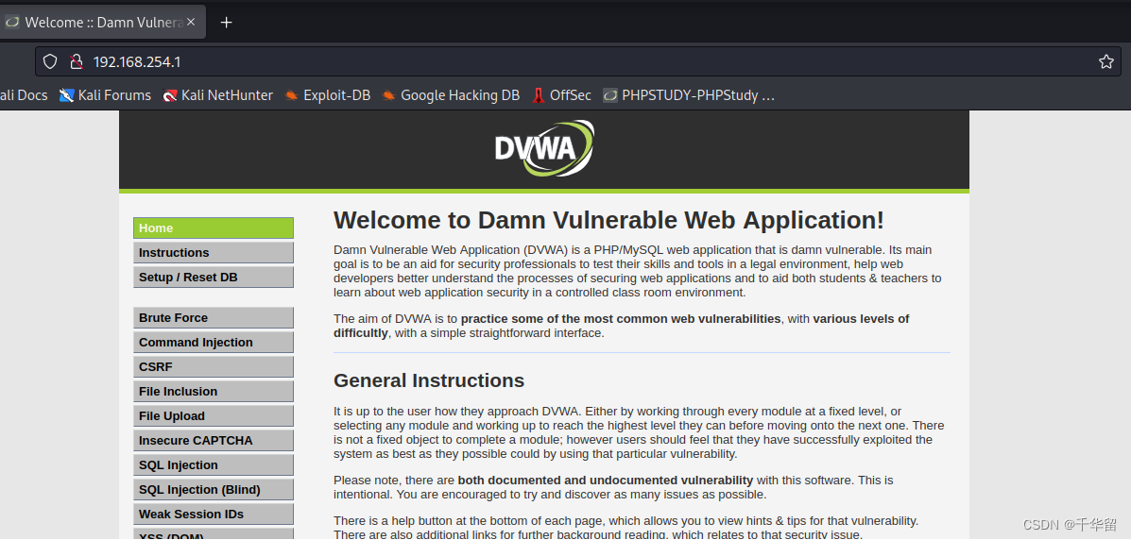The image size is (1131, 540).
Task: Open the Insecure CAPTCHA module
Action: point(214,441)
